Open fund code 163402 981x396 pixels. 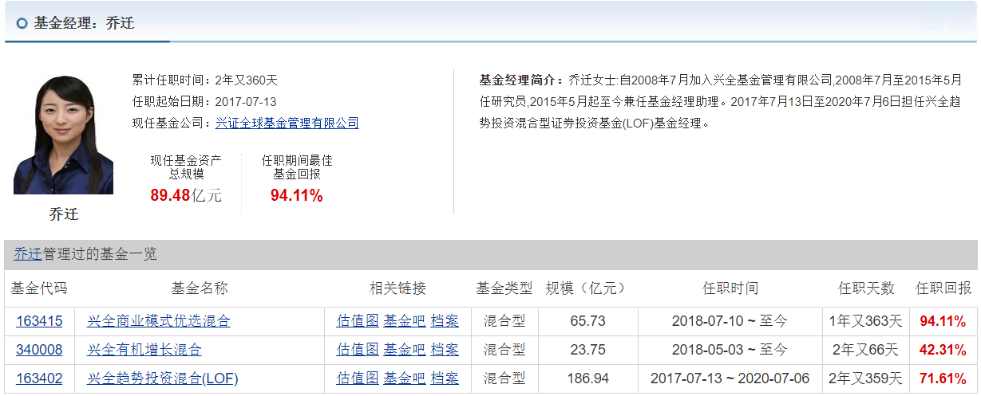(39, 378)
